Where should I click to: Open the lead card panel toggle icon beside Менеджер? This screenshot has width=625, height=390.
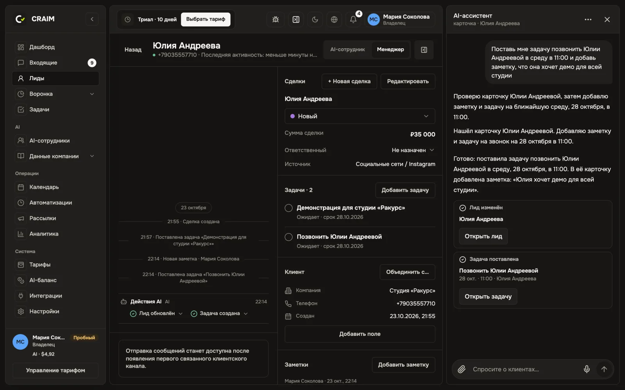tap(424, 50)
